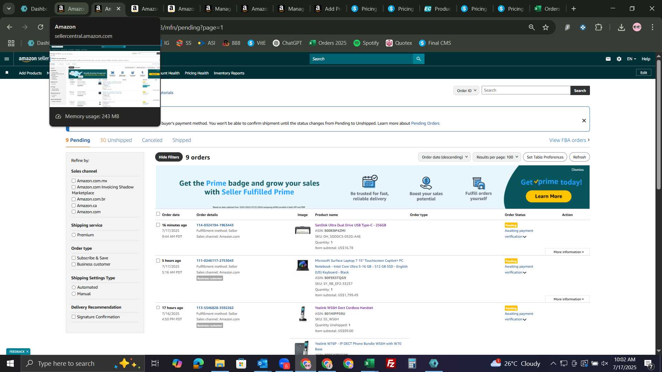Check the Amazon.com.br sales channel filter
The width and height of the screenshot is (662, 372).
pyautogui.click(x=73, y=199)
